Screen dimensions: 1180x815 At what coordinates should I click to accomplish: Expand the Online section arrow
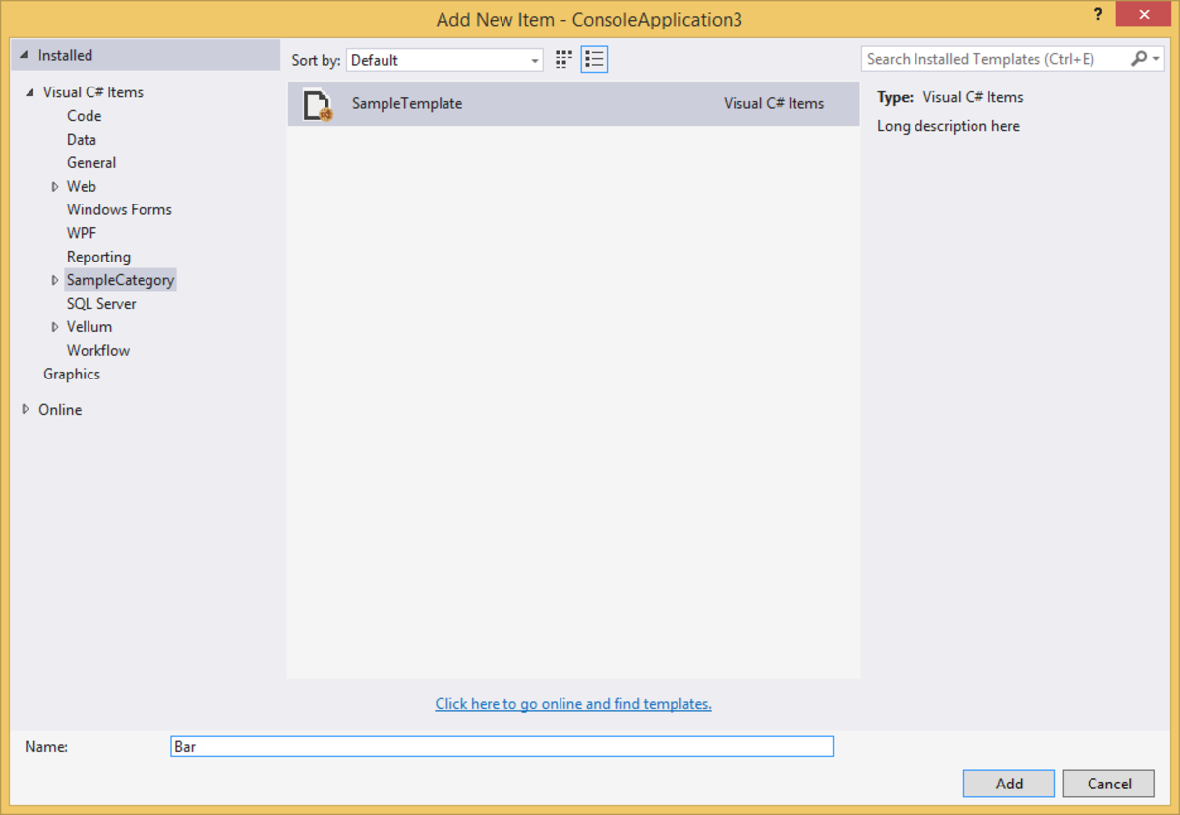pyautogui.click(x=26, y=410)
